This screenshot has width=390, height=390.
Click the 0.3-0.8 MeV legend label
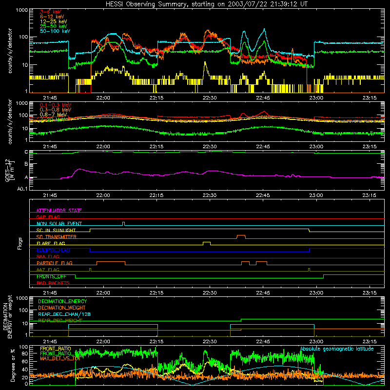click(56, 110)
